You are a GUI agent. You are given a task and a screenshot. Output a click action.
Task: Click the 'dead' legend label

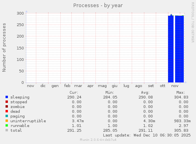click(15, 112)
